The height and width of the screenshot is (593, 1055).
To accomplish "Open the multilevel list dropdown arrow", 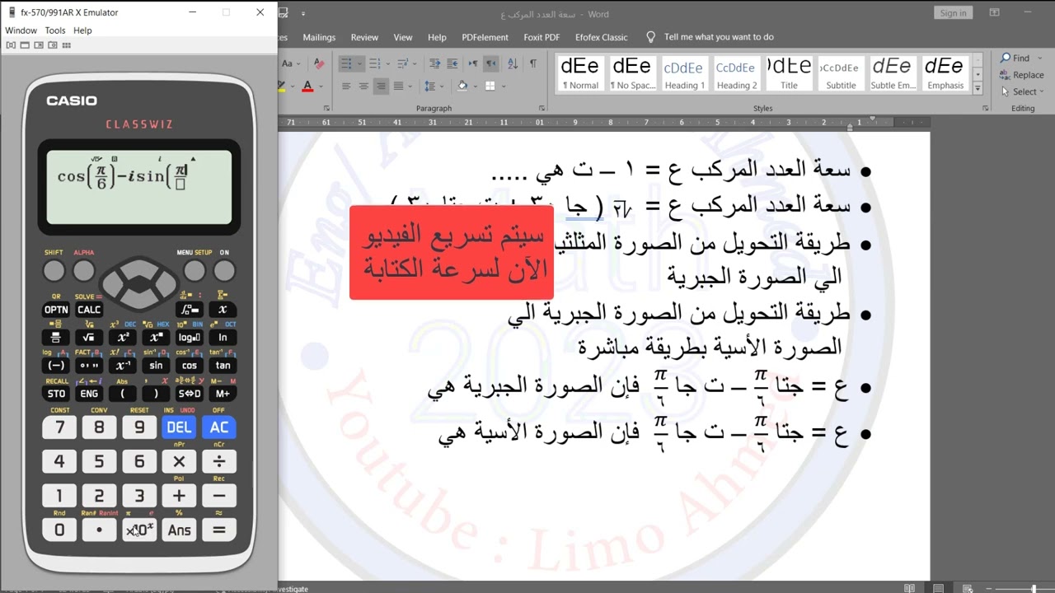I will pos(415,63).
